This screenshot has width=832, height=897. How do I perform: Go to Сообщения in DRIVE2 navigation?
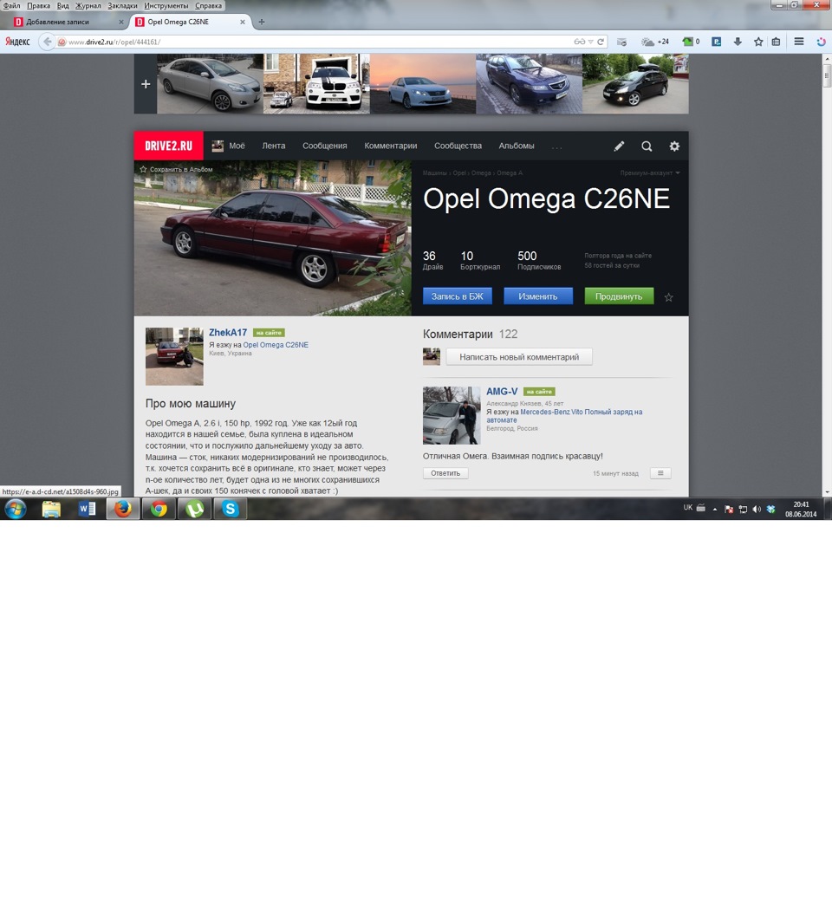(324, 146)
